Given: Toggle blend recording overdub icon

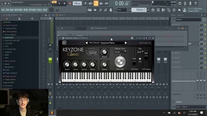Looking at the screenshot, I should 101,4.
